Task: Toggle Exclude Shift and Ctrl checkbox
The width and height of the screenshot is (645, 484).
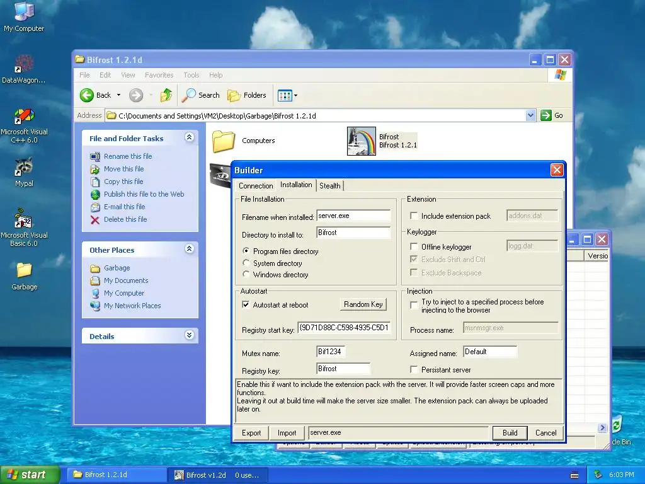Action: 414,259
